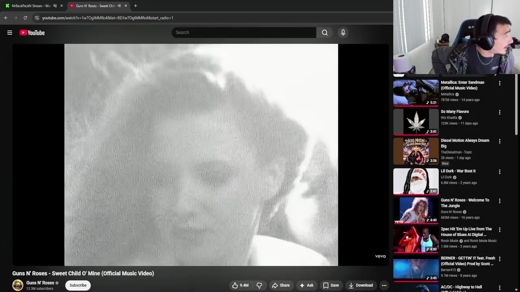Go to the YouTube home logo
The width and height of the screenshot is (520, 292).
click(x=32, y=33)
